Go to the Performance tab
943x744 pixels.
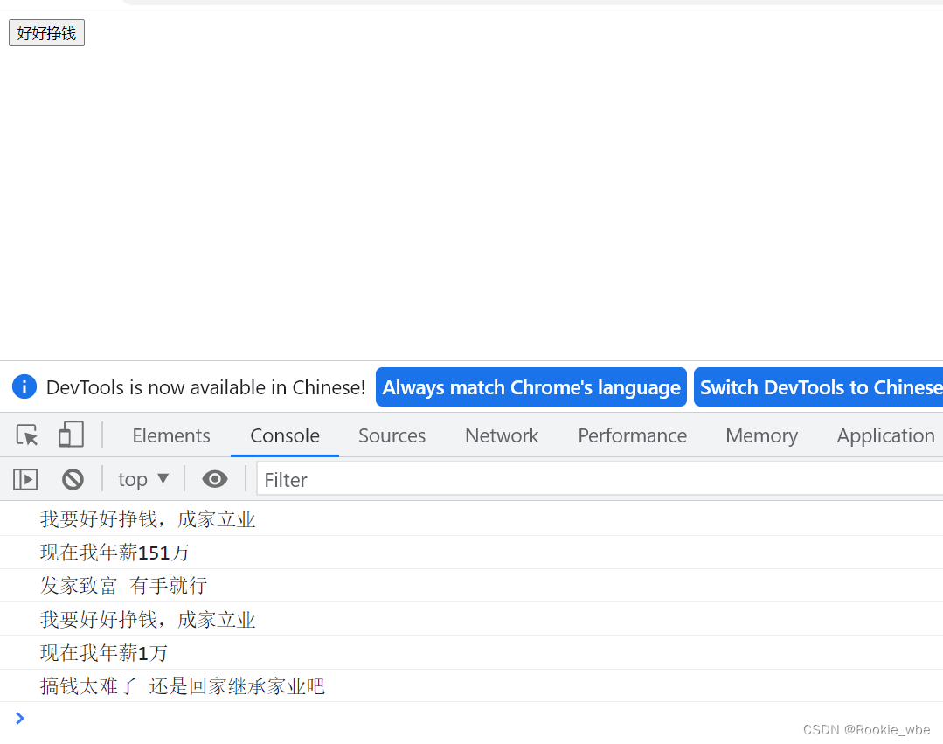[x=632, y=435]
